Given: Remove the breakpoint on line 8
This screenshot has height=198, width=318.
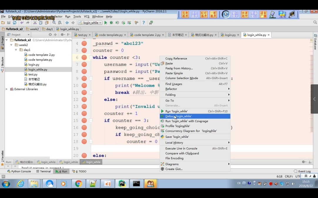Looking at the screenshot, I should (x=84, y=71).
